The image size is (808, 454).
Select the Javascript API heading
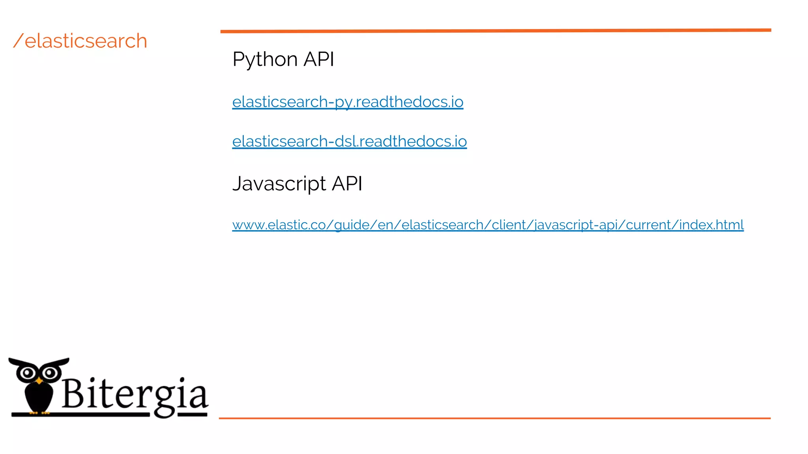297,184
